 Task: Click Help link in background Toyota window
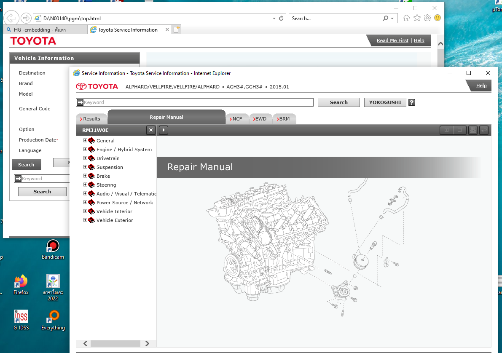(x=419, y=40)
